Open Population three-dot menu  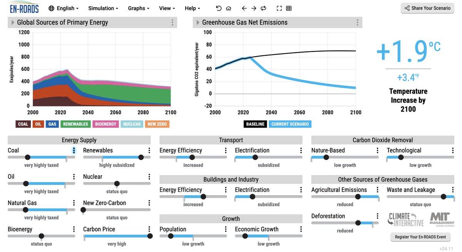[226, 229]
